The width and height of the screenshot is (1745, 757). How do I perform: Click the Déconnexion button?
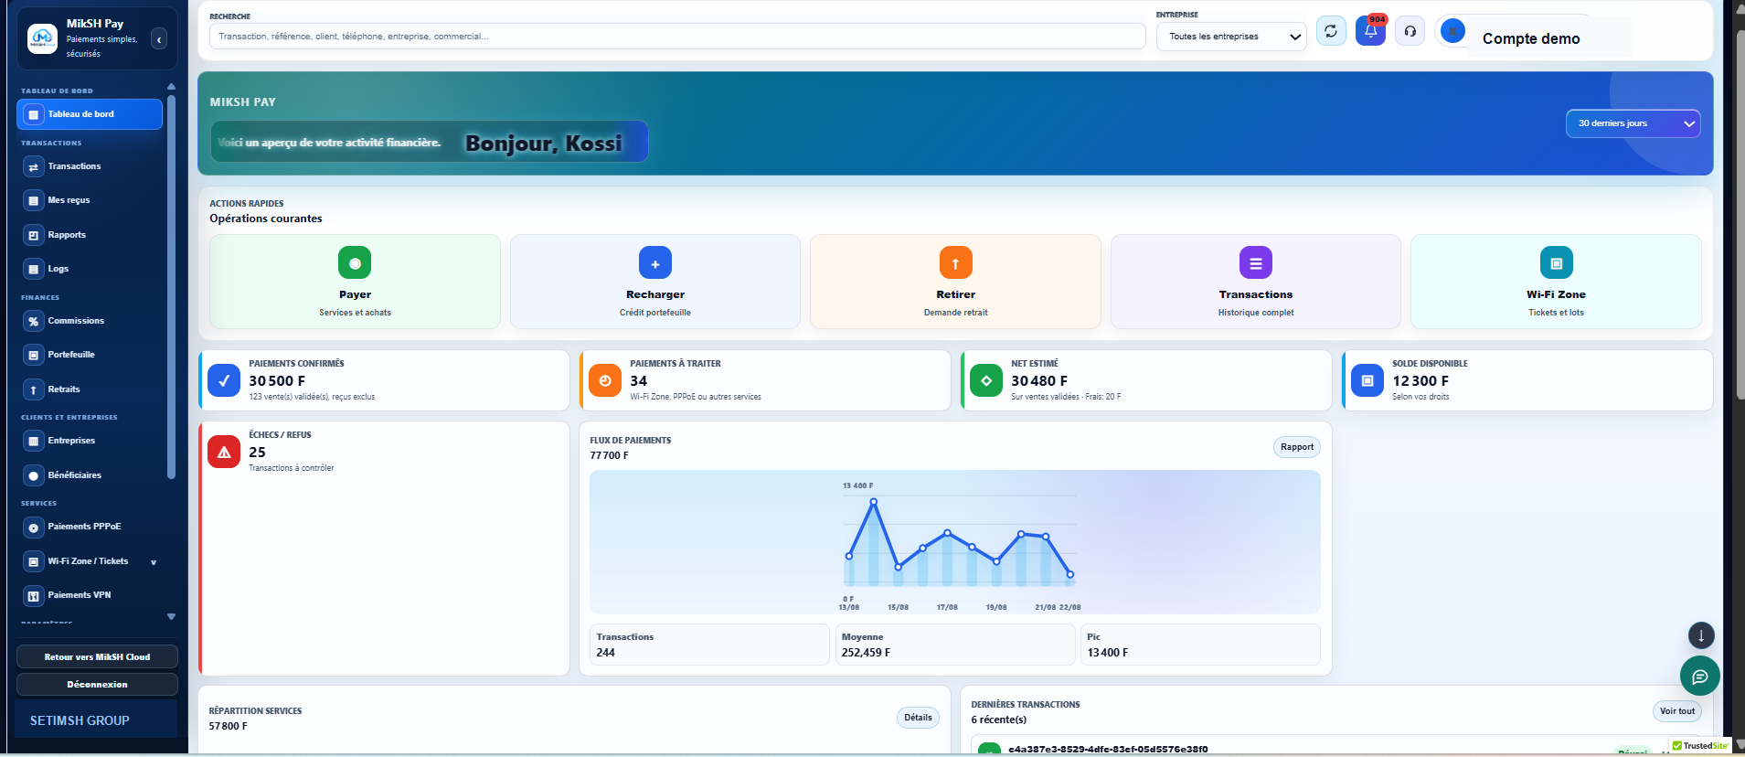click(x=97, y=684)
